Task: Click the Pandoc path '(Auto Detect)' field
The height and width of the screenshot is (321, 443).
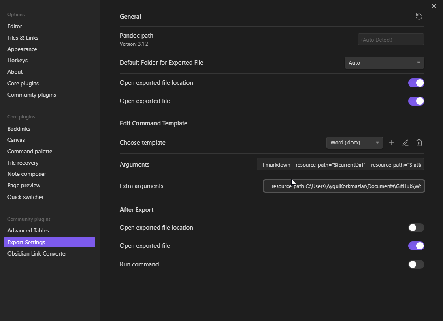Action: [x=390, y=39]
